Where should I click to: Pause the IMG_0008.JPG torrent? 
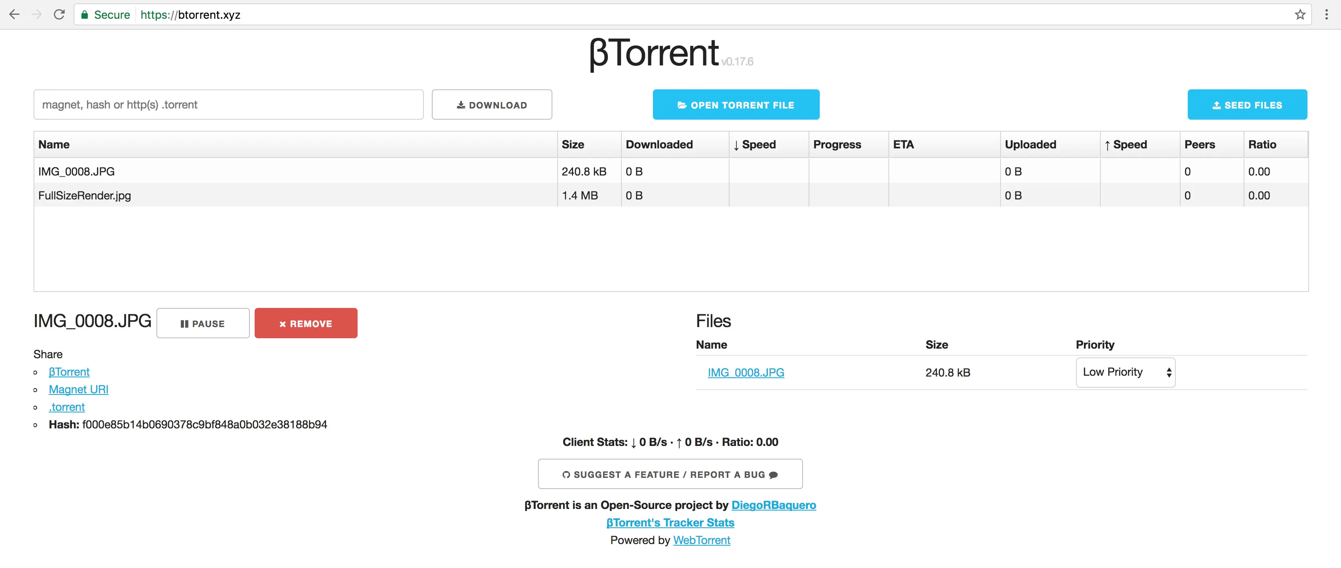[203, 323]
